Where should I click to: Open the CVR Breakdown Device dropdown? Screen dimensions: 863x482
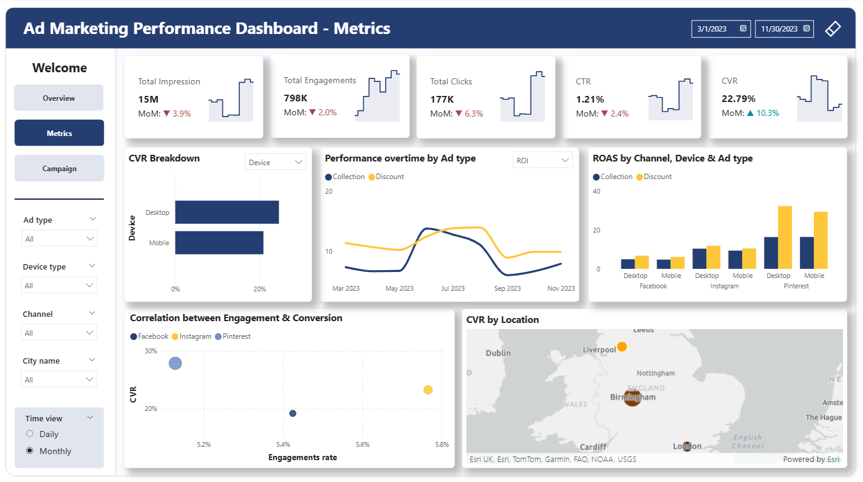coord(275,162)
